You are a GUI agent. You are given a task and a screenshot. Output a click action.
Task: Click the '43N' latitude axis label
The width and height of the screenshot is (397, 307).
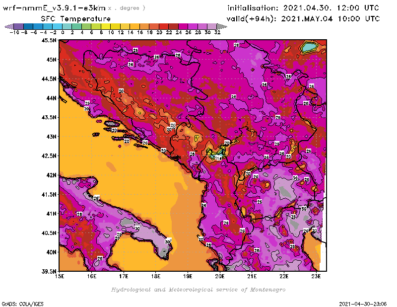coord(52,137)
